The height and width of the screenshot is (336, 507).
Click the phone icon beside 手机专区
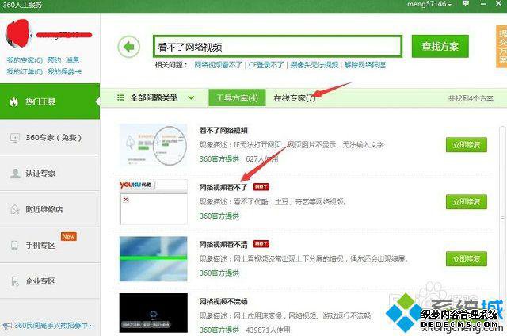click(x=14, y=245)
